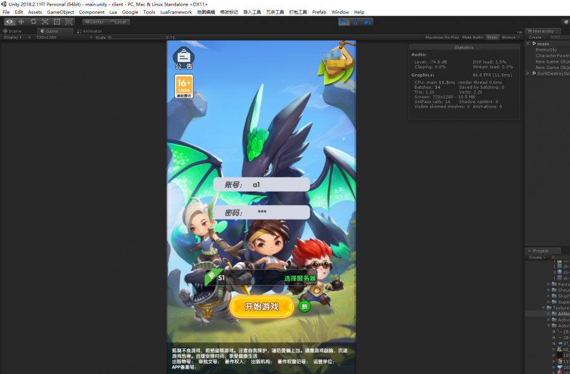Select the Move tool
The width and height of the screenshot is (570, 374).
pyautogui.click(x=21, y=22)
